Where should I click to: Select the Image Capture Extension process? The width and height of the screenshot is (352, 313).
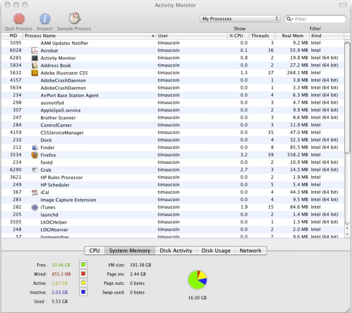(172, 199)
